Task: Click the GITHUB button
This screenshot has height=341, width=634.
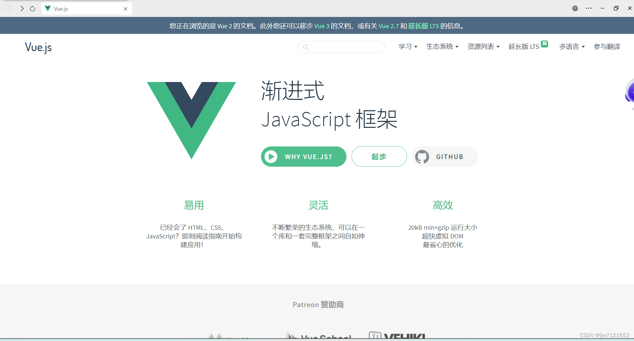Action: (445, 157)
